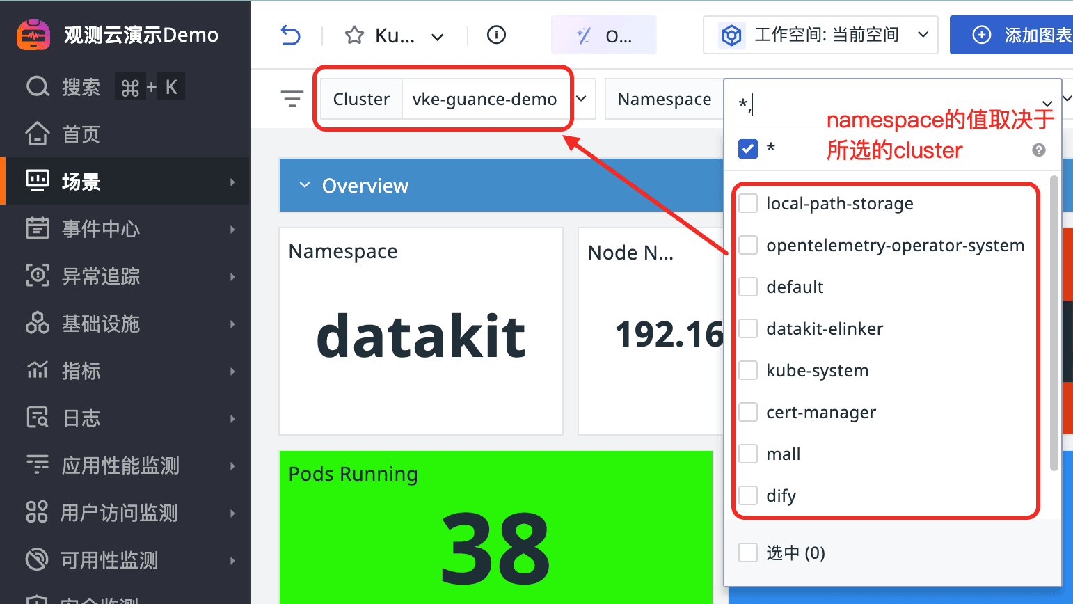
Task: Open the Cluster value dropdown arrow
Action: pyautogui.click(x=582, y=99)
